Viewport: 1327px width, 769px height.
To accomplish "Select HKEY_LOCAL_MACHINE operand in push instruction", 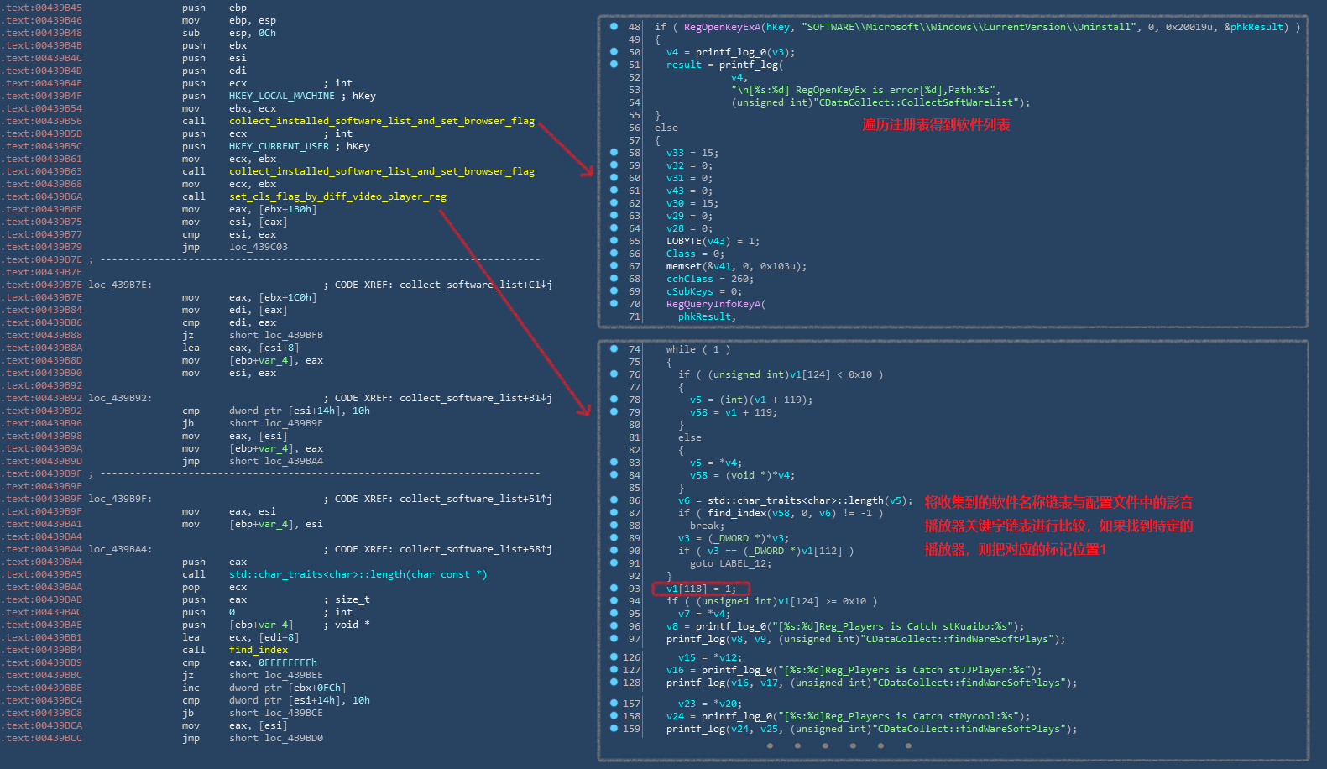I will coord(281,96).
